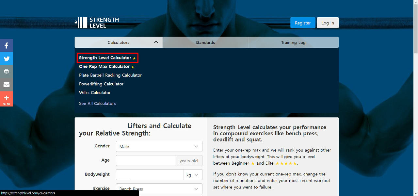Switch to the Standards tab
The height and width of the screenshot is (196, 418).
tap(205, 42)
